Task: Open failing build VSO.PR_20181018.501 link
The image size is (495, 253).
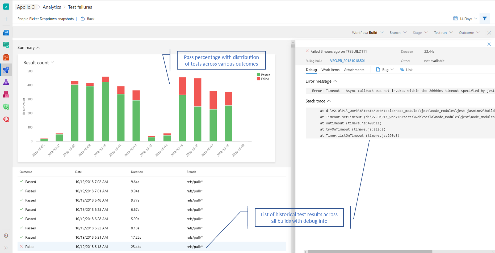Action: pos(347,61)
